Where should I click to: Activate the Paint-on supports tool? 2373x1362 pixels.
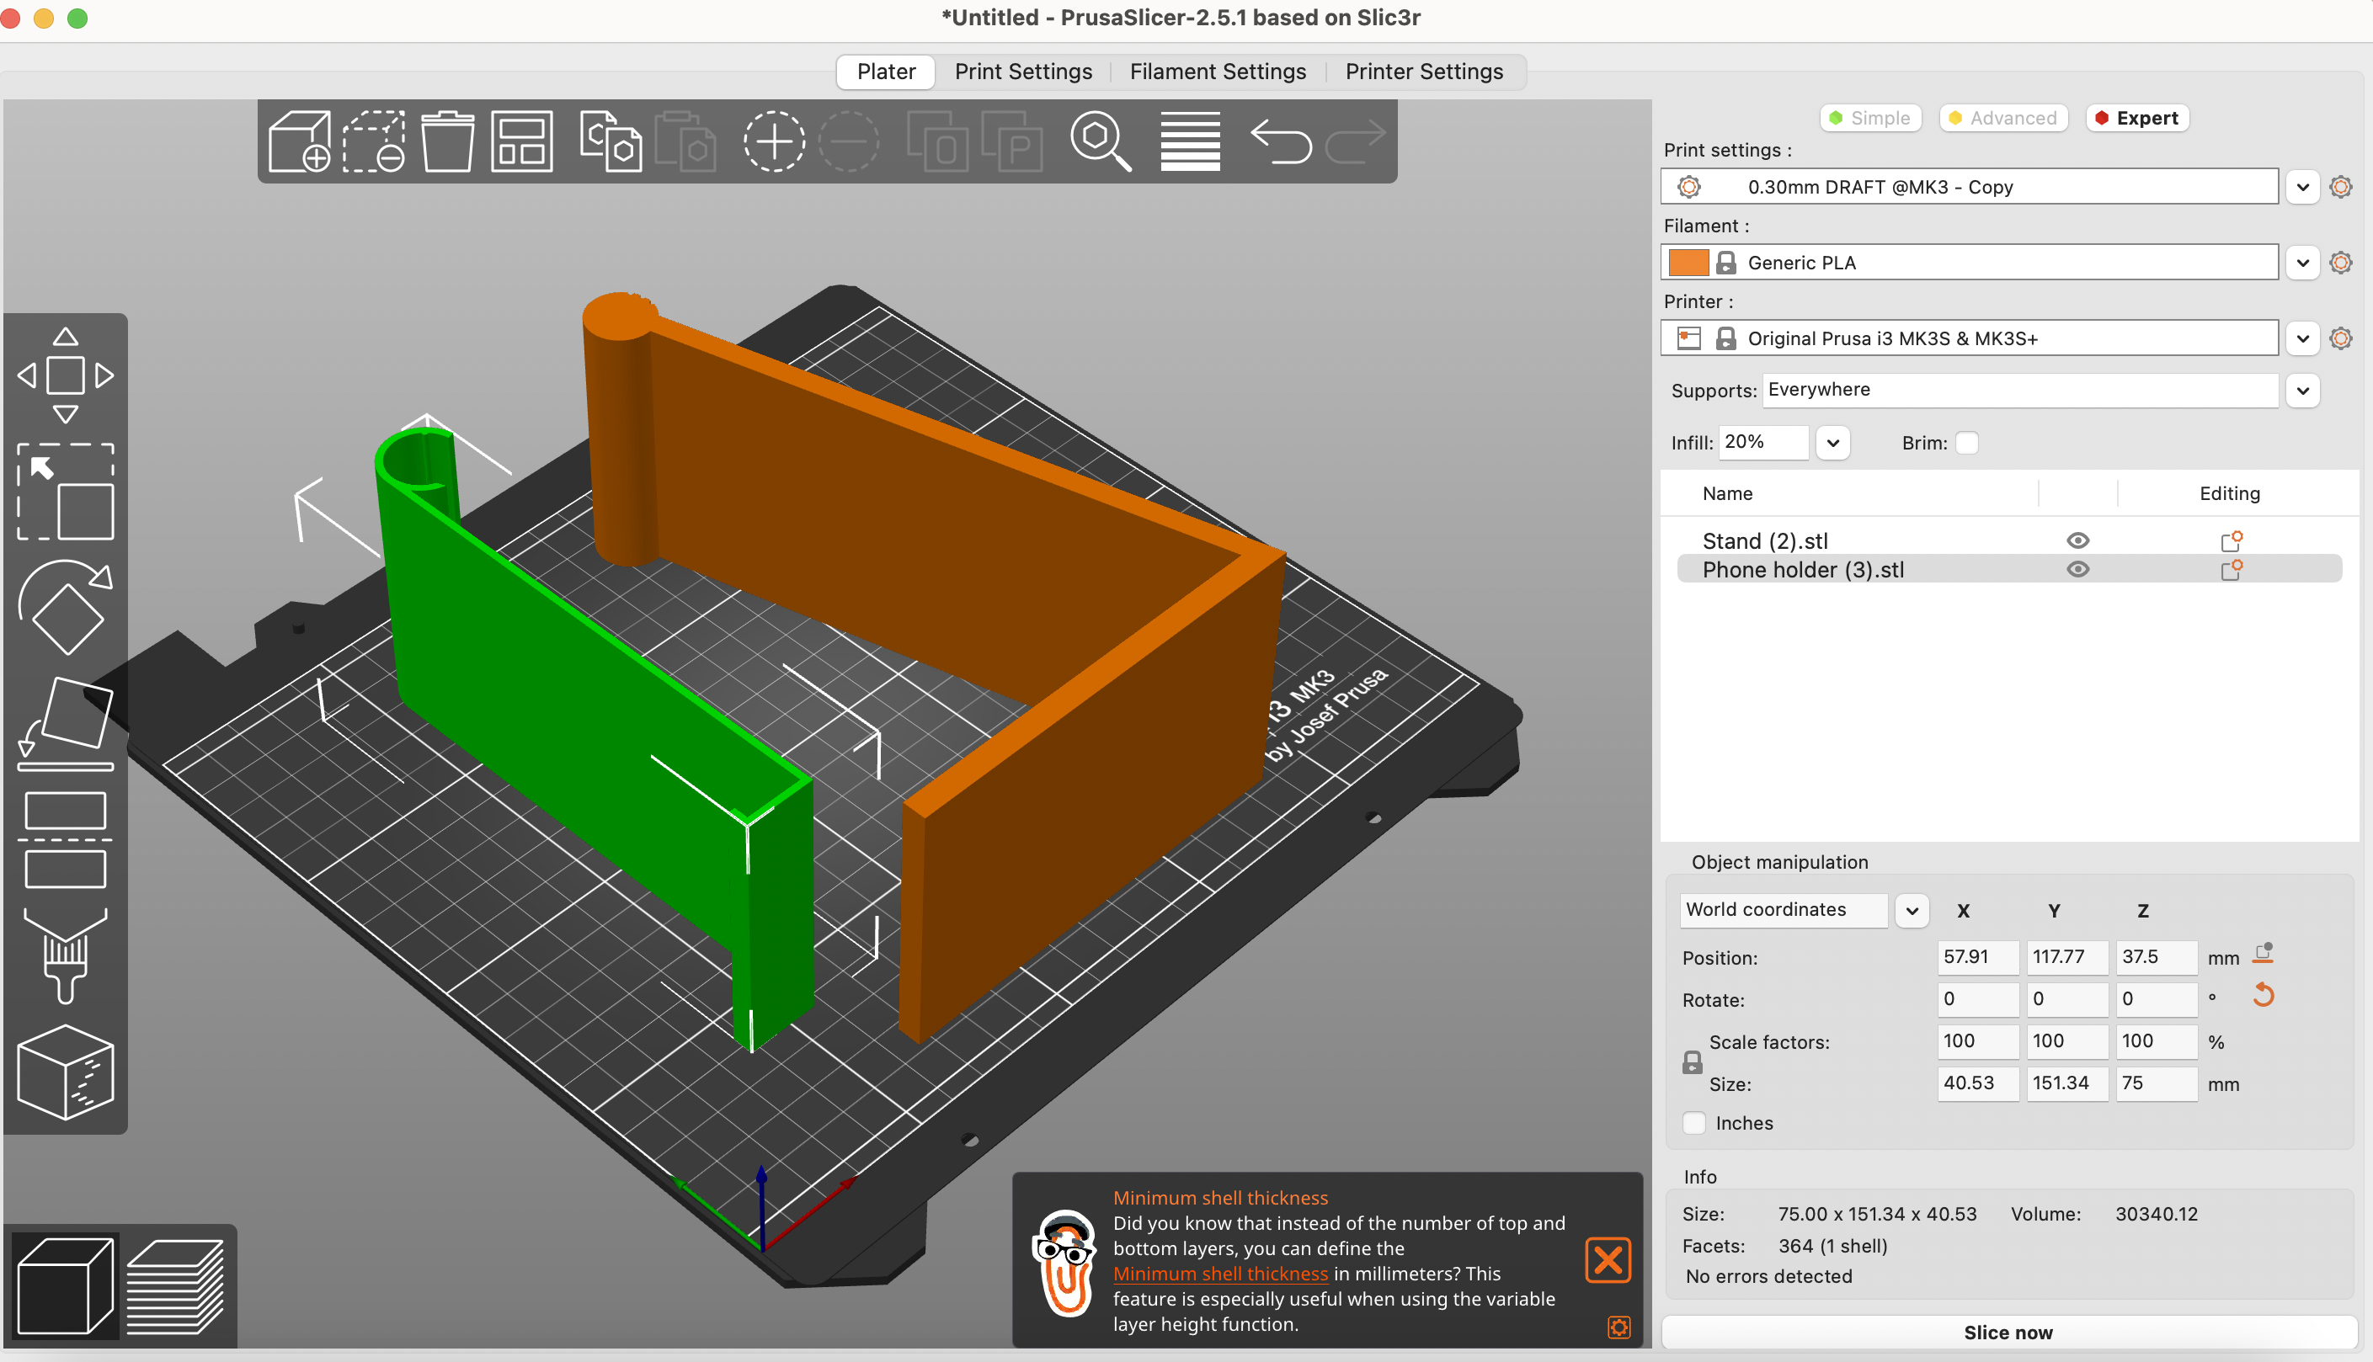pyautogui.click(x=65, y=955)
